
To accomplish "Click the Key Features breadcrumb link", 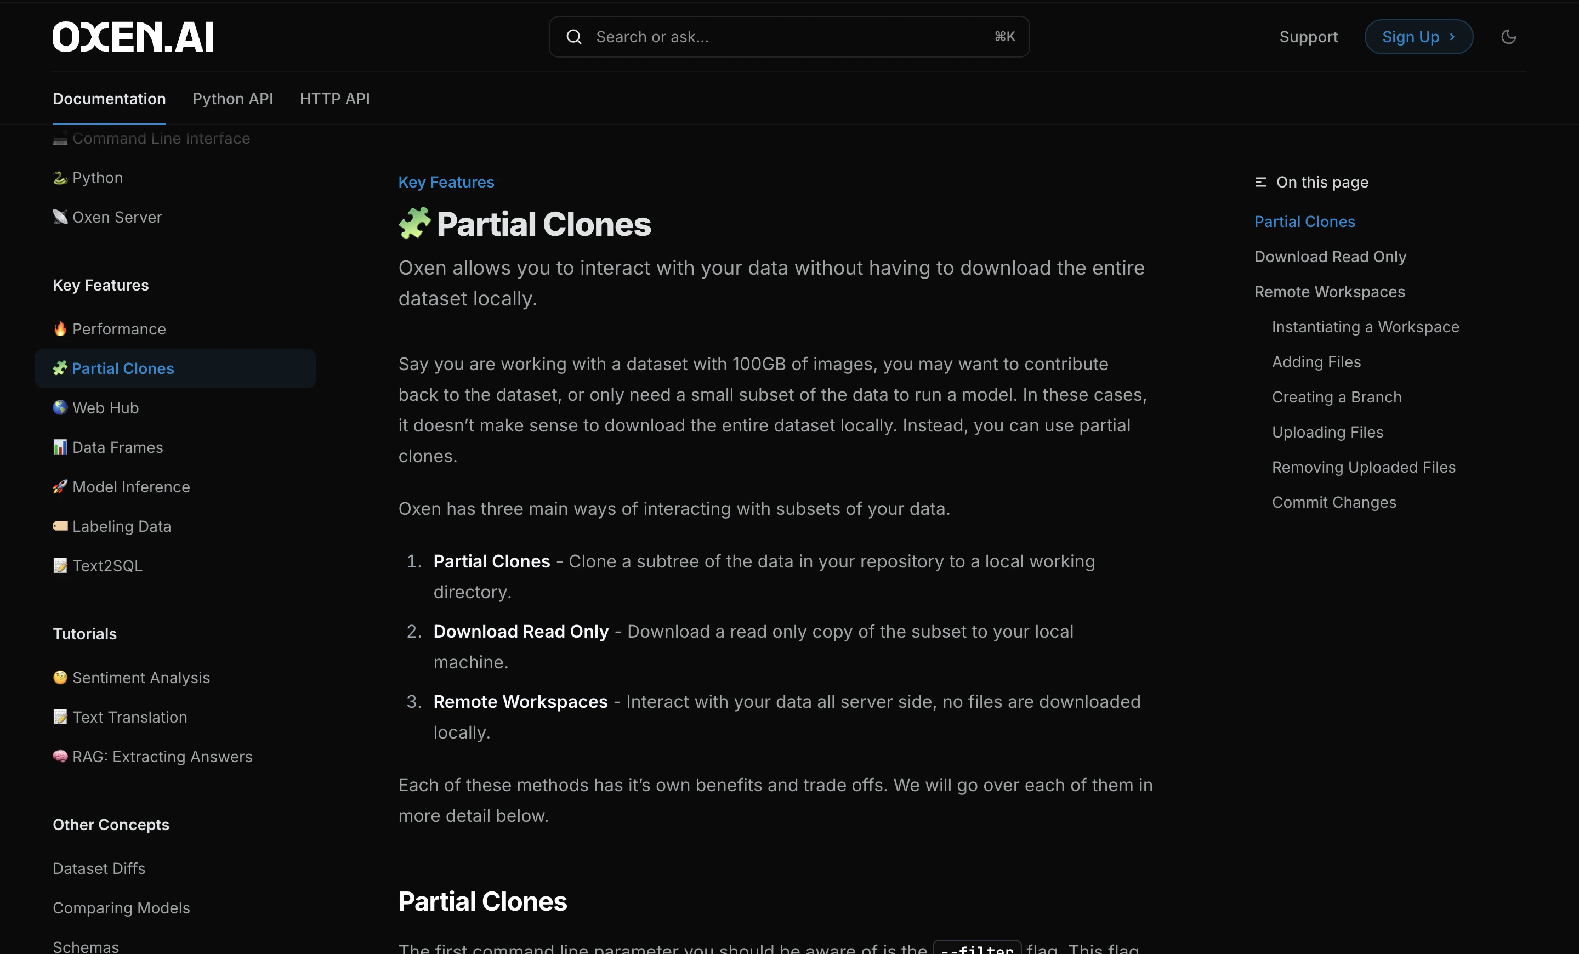I will [445, 182].
